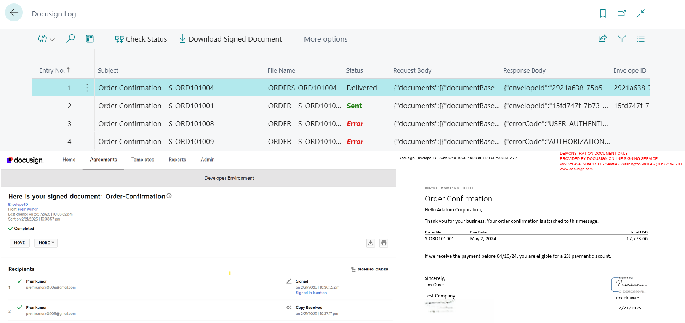Screen dimensions: 685x323
Task: Open entry number 1 link
Action: tap(69, 88)
